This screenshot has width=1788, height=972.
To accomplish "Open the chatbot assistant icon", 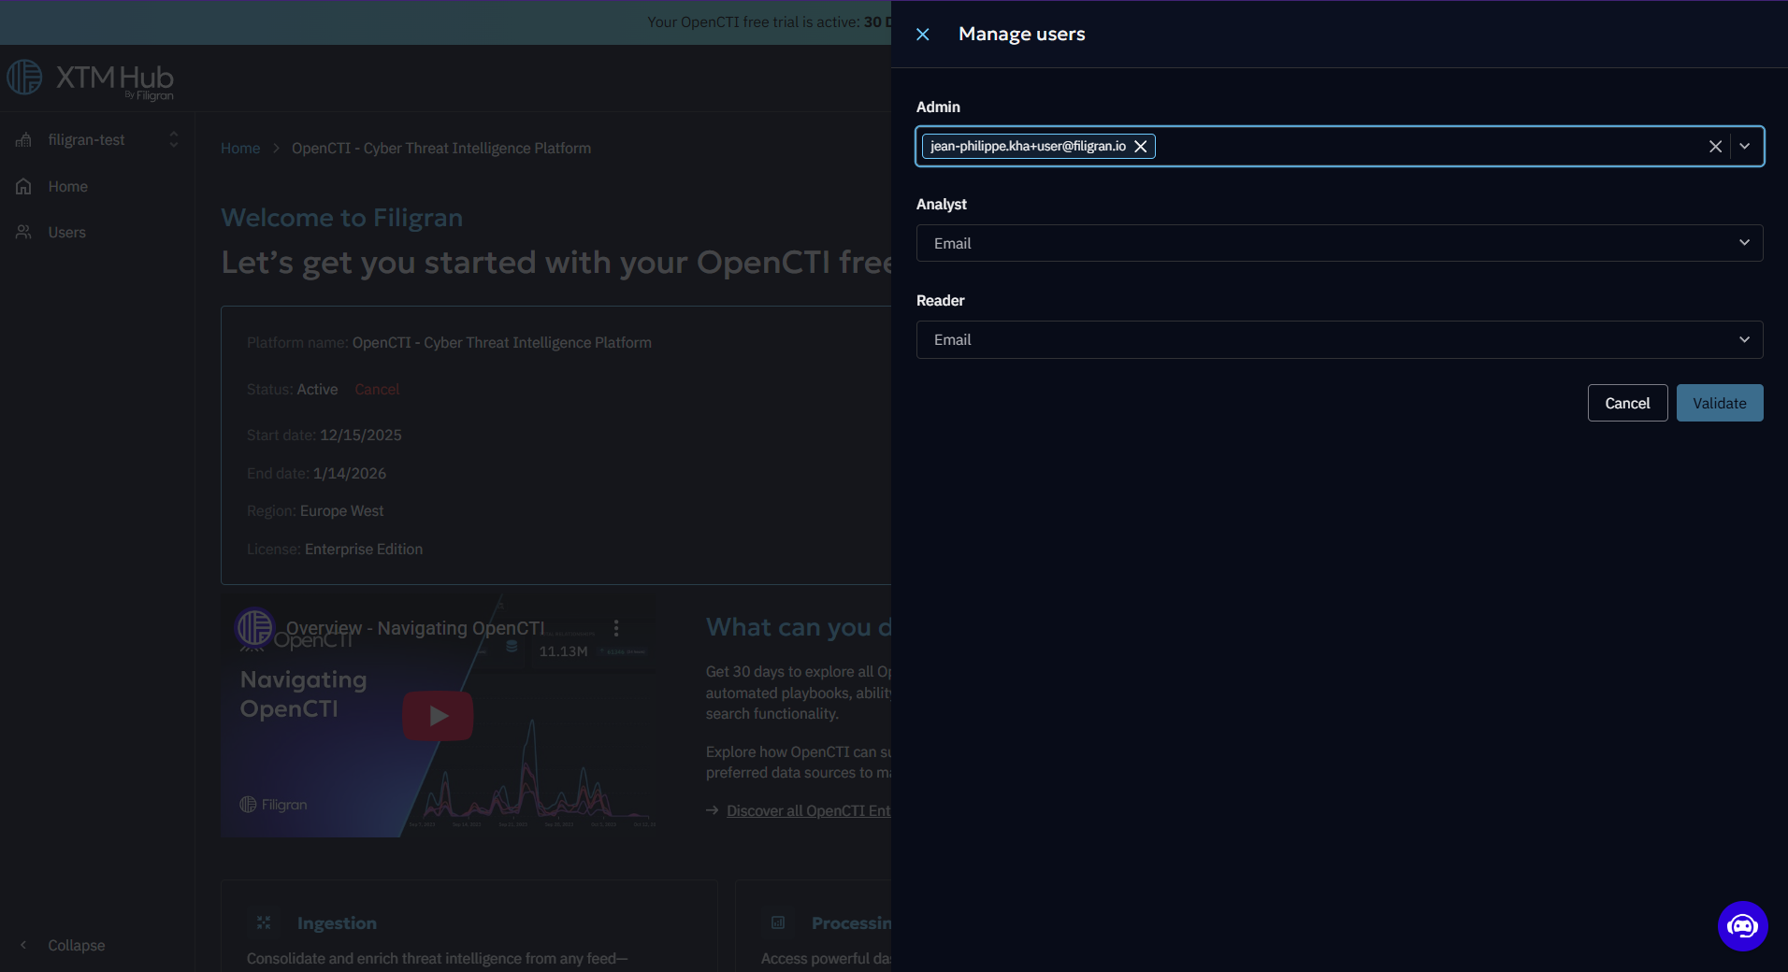I will click(1742, 926).
